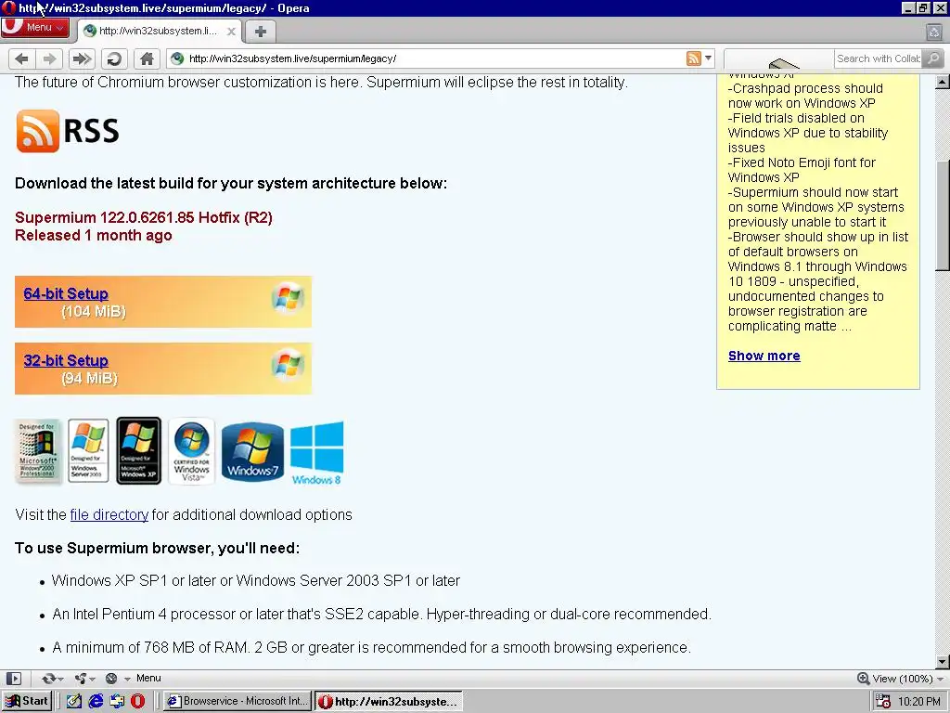Click the Windows 7 logo badge
The width and height of the screenshot is (950, 713).
(252, 452)
